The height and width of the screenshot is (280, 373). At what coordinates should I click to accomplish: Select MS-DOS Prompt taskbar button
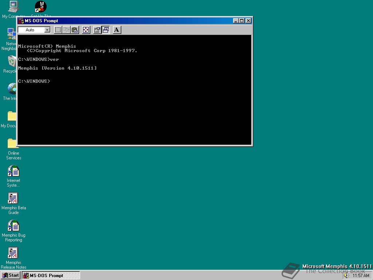[x=51, y=276]
